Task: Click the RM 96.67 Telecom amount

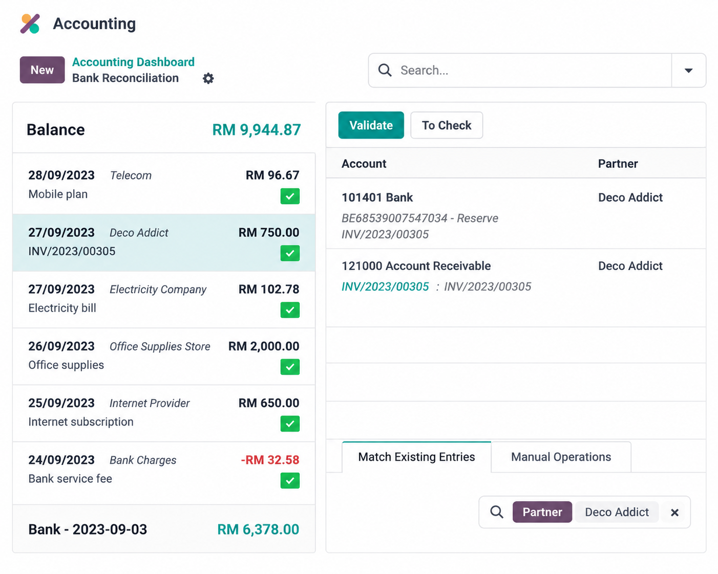Action: pyautogui.click(x=272, y=175)
